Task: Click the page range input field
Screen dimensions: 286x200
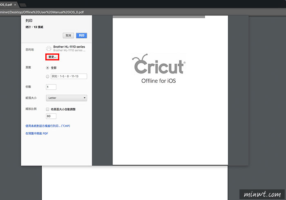Action: point(69,76)
